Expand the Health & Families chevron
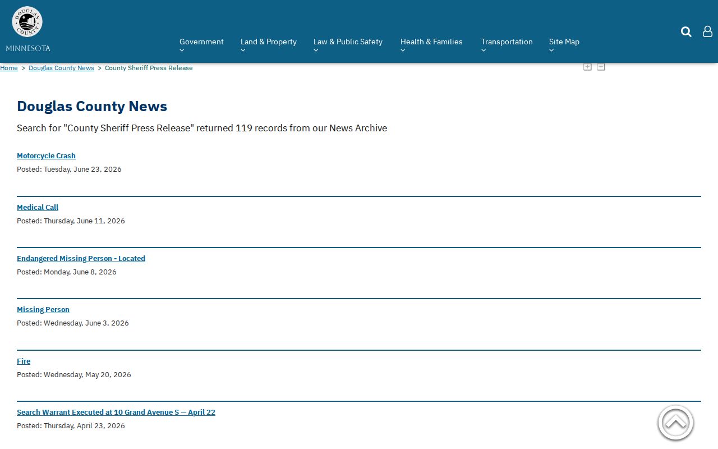The width and height of the screenshot is (718, 449). tap(403, 51)
